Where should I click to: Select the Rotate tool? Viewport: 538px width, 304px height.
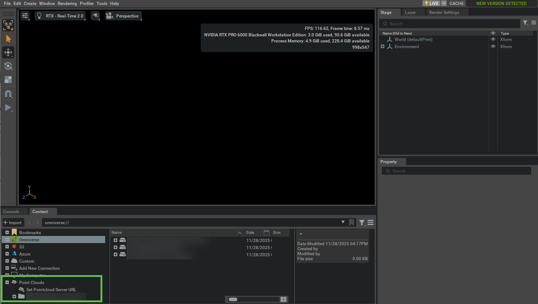click(x=8, y=66)
